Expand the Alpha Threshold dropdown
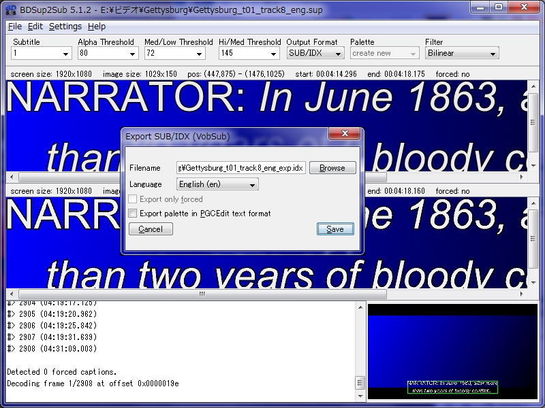The height and width of the screenshot is (408, 545). pos(108,53)
